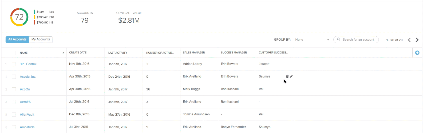Screen dimensions: 427x133
Task: Toggle the select-all checkbox in header
Action: [x=14, y=53]
